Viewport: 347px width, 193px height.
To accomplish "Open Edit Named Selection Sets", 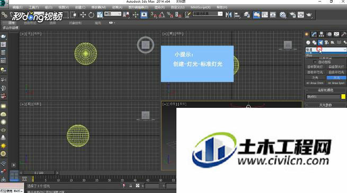I will coord(188,15).
